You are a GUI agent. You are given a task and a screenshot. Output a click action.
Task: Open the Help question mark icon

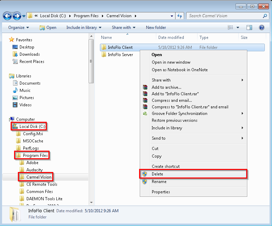(261, 28)
